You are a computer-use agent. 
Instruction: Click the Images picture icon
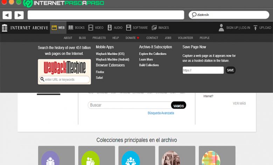tap(154, 28)
